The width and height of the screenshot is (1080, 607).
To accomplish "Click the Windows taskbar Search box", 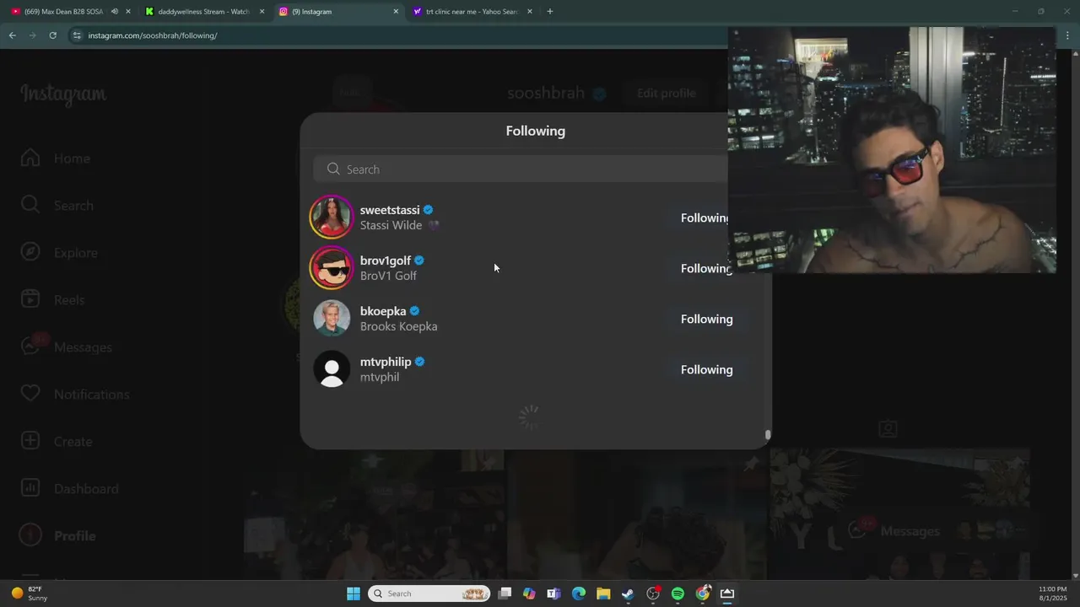I will pos(429,594).
